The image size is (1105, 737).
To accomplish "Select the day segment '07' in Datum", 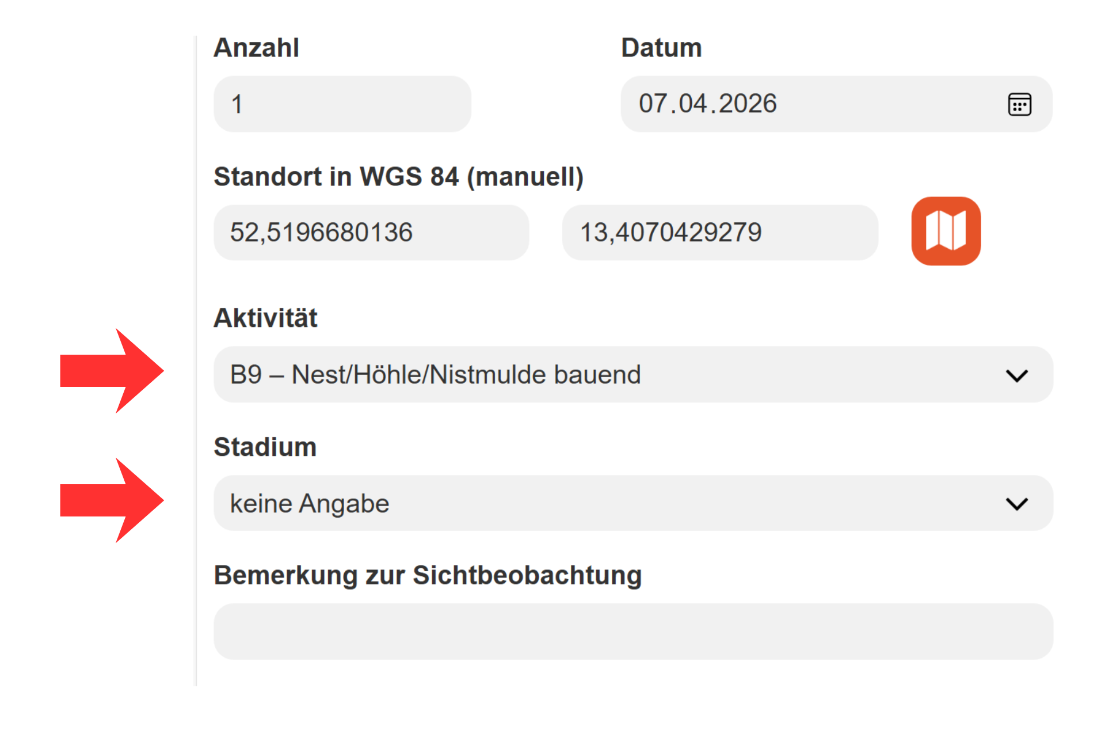I will (653, 104).
